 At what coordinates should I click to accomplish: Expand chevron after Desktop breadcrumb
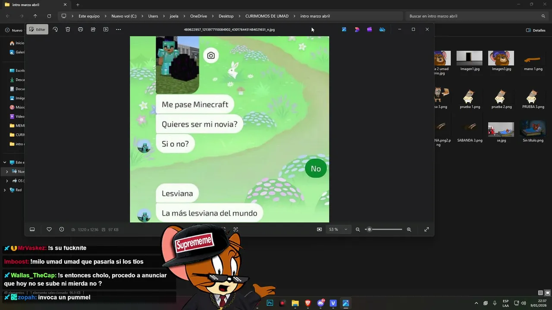tap(239, 16)
